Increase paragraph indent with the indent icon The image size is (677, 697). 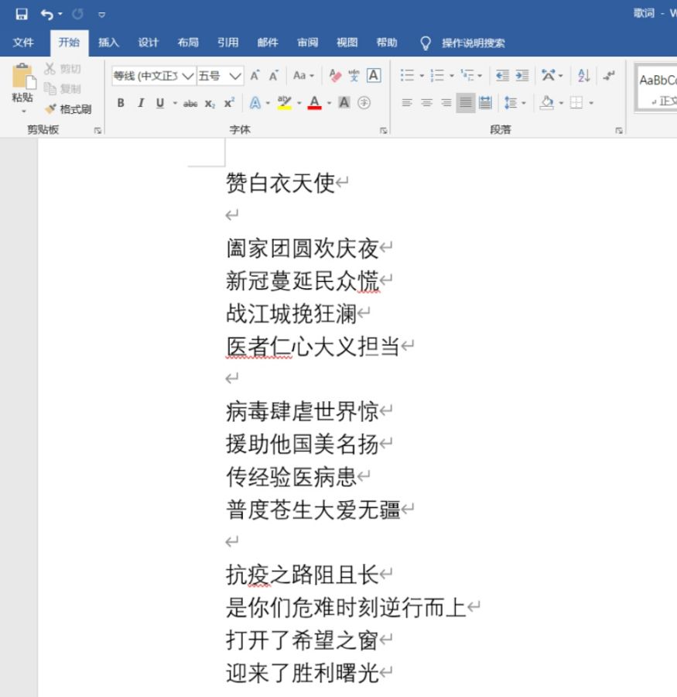[522, 76]
